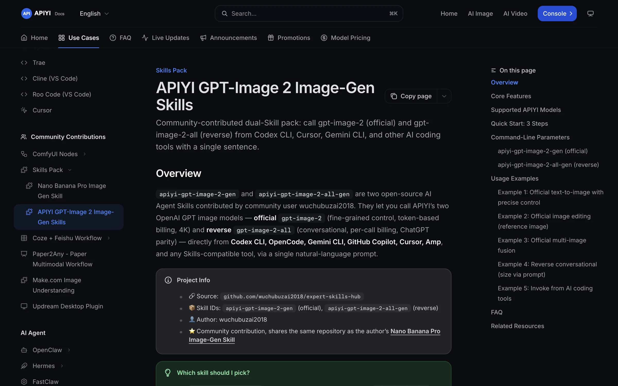Jump to Quick Start: 3 Steps

point(519,124)
